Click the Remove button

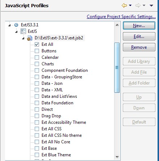point(139,47)
